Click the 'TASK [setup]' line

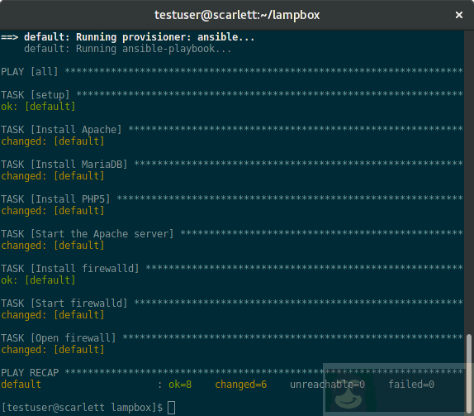pos(232,95)
